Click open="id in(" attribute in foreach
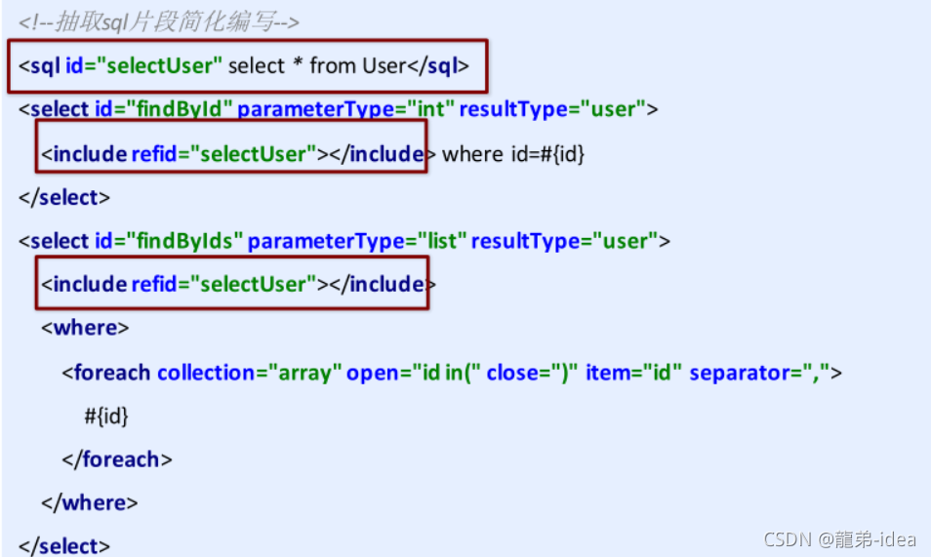This screenshot has height=557, width=931. click(x=413, y=373)
